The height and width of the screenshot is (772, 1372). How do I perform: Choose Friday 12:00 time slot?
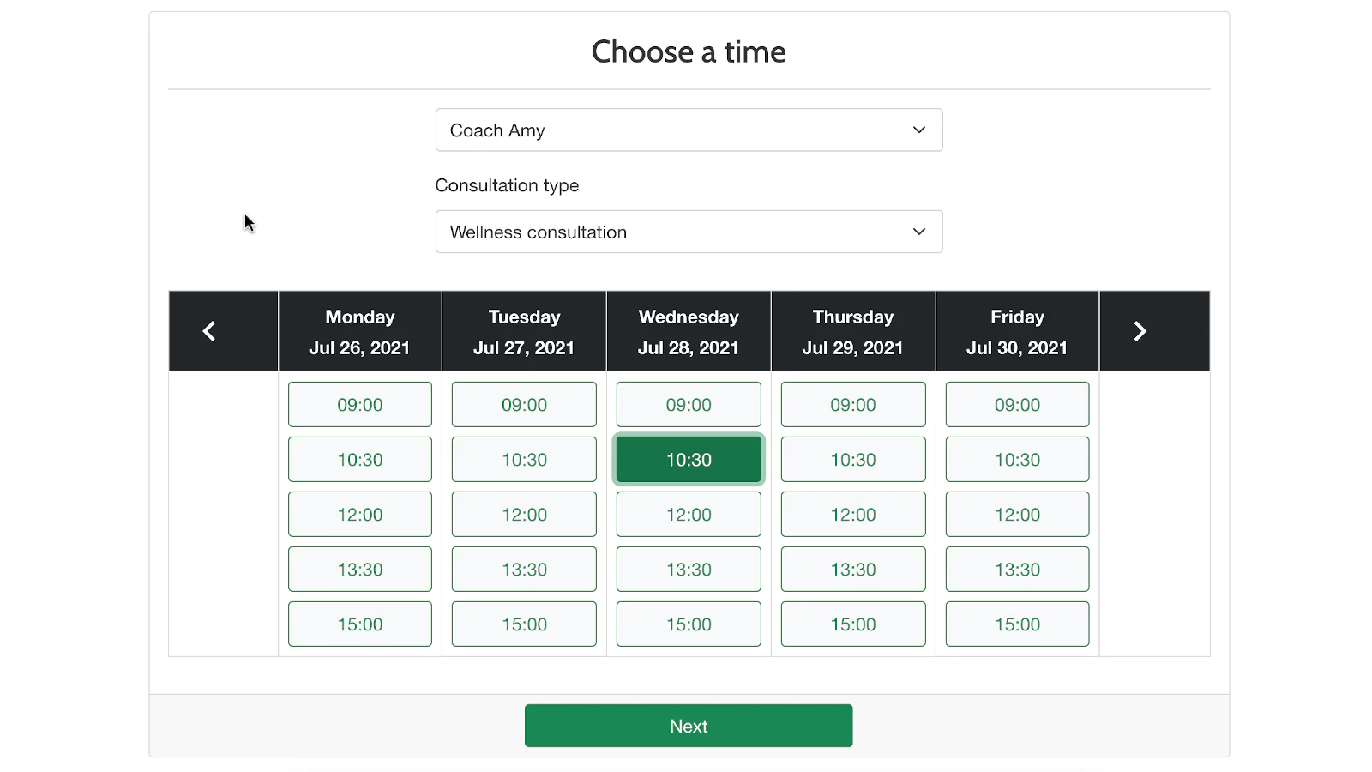point(1017,515)
